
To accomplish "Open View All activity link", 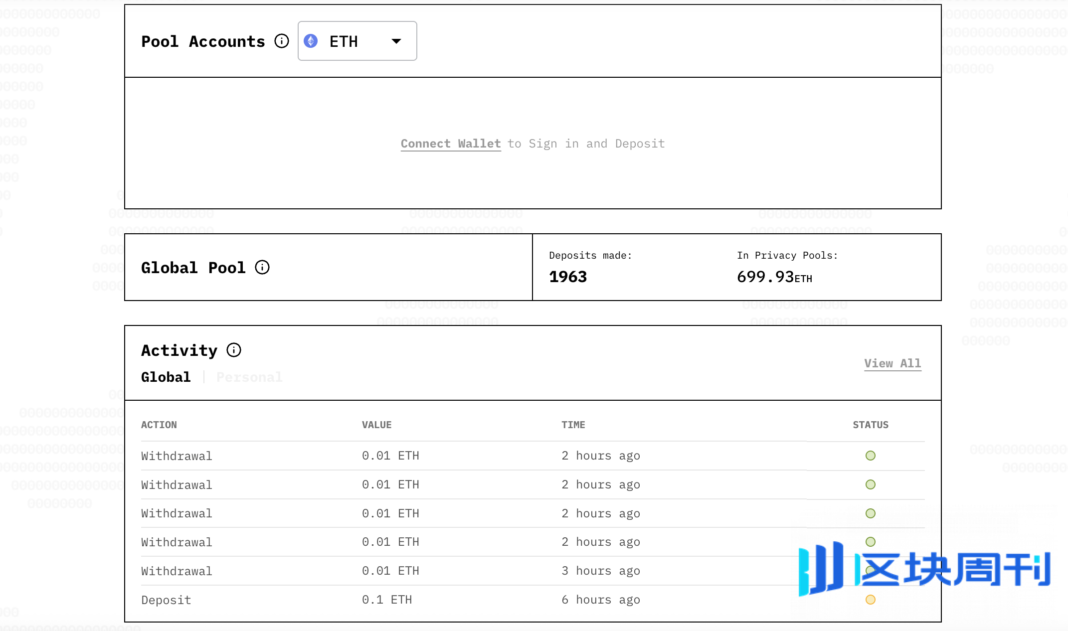I will coord(892,363).
